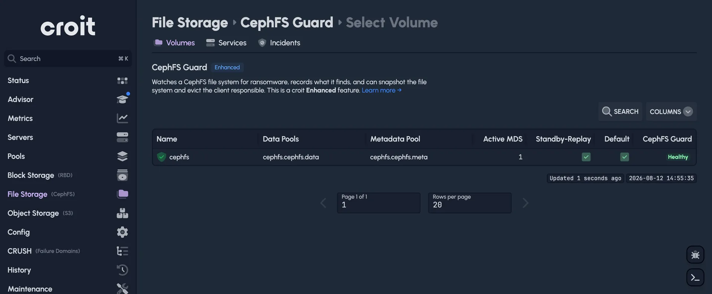Image resolution: width=712 pixels, height=294 pixels.
Task: Open the Page 1 of 1 selector
Action: pyautogui.click(x=379, y=203)
